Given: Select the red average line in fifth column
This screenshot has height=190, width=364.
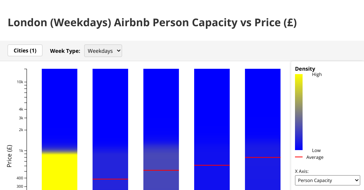Looking at the screenshot, I should coord(263,157).
